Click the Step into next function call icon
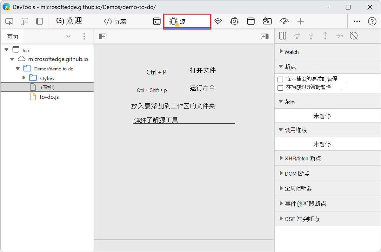The image size is (381, 252). [311, 36]
